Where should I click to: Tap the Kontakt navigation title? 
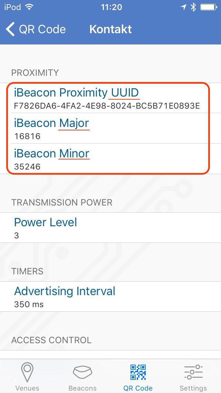(110, 29)
